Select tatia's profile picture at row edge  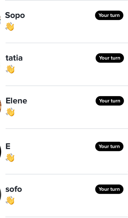[0, 64]
